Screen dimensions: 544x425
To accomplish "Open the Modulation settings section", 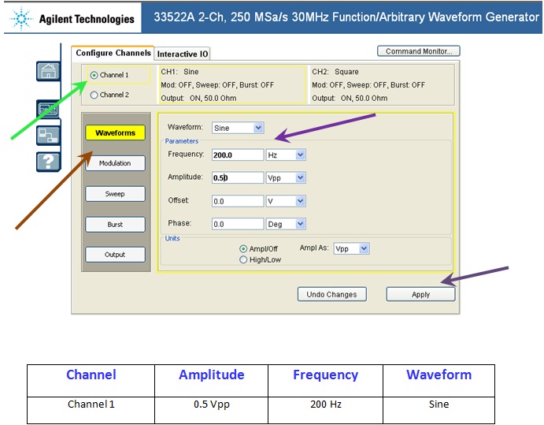I will [x=115, y=163].
